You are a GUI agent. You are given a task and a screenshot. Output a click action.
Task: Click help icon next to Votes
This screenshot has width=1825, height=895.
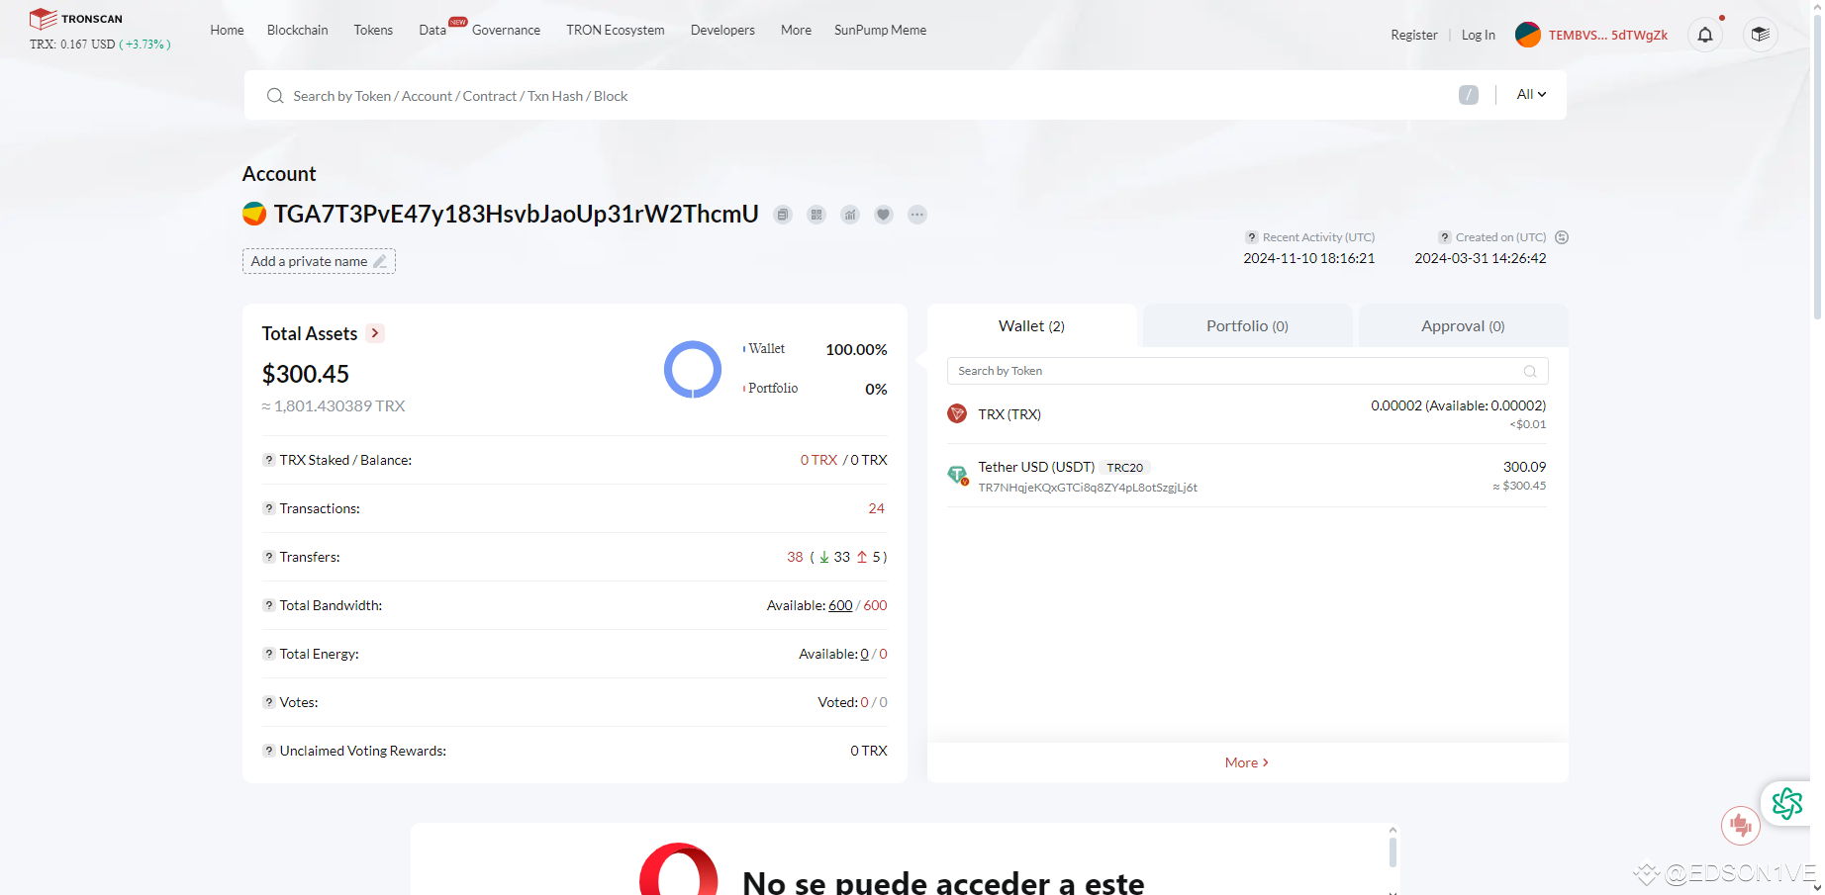coord(268,702)
